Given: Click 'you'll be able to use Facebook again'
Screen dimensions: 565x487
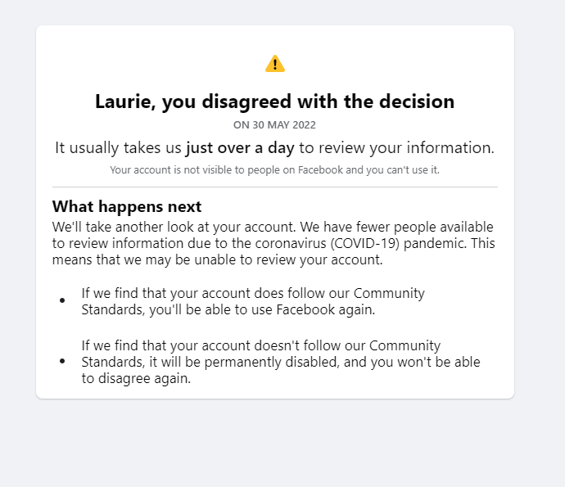Looking at the screenshot, I should tap(262, 309).
